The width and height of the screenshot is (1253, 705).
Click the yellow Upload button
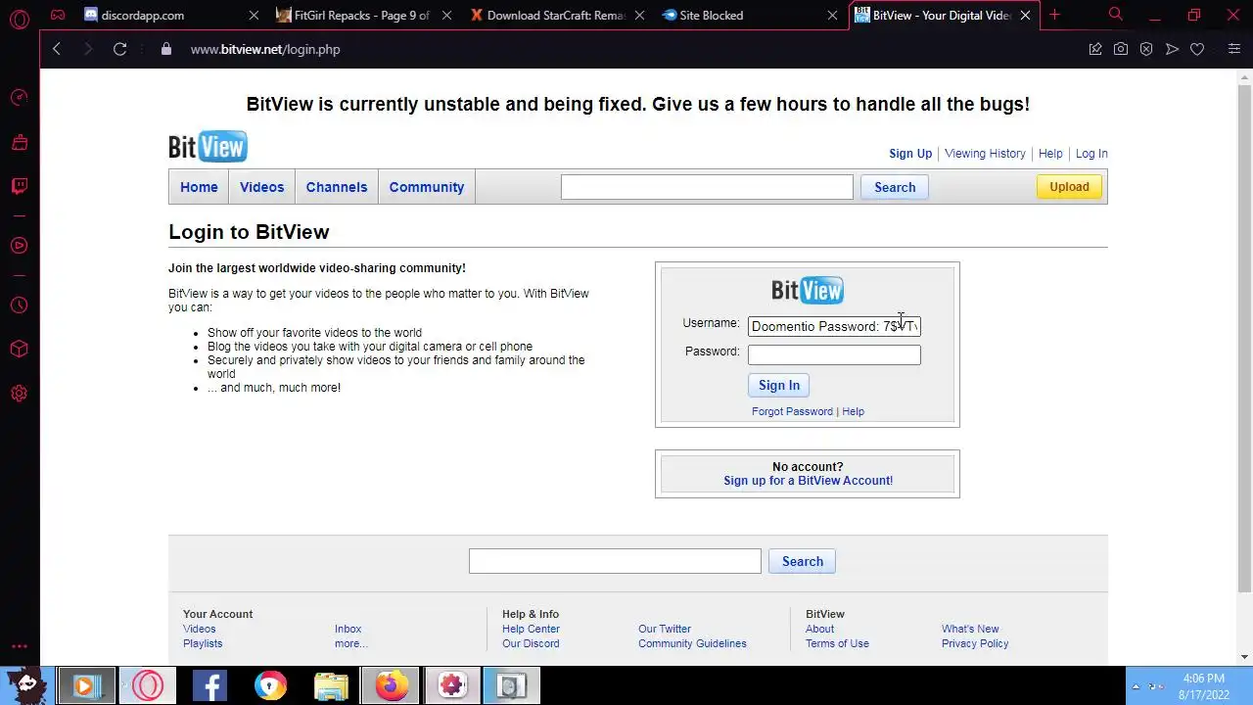pyautogui.click(x=1069, y=187)
